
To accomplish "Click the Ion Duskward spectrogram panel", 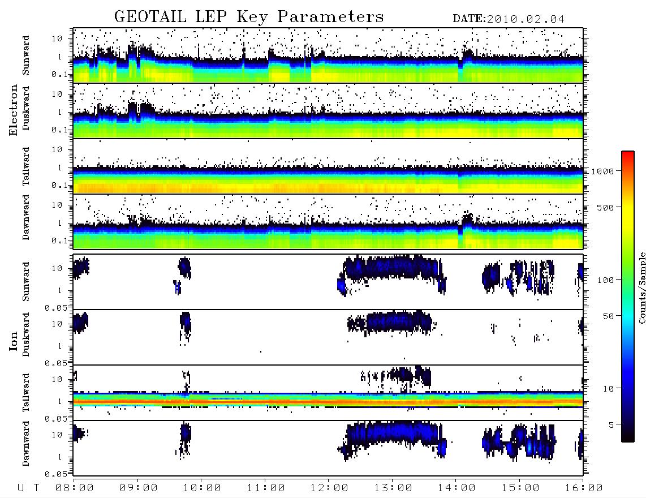I will tap(328, 337).
